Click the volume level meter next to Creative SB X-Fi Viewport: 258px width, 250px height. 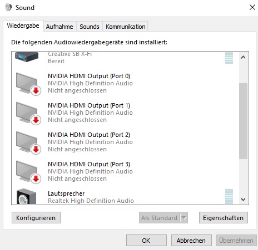(x=229, y=58)
